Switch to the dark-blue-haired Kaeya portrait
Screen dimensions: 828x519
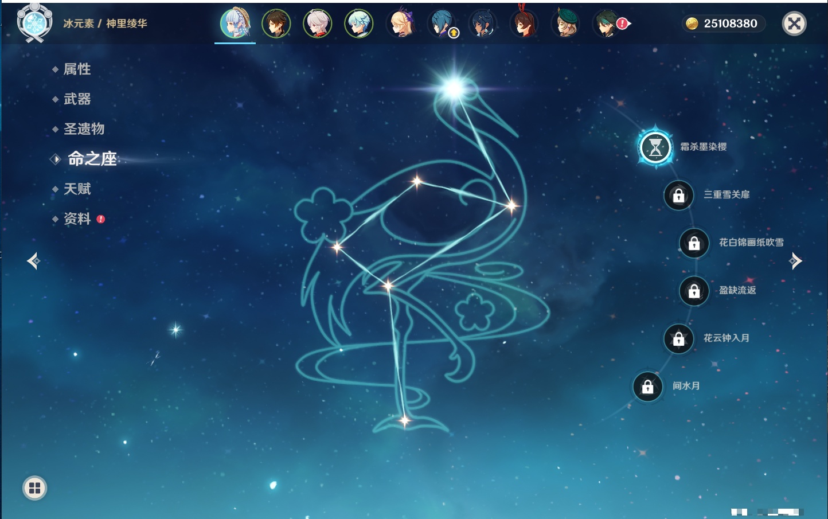[483, 24]
